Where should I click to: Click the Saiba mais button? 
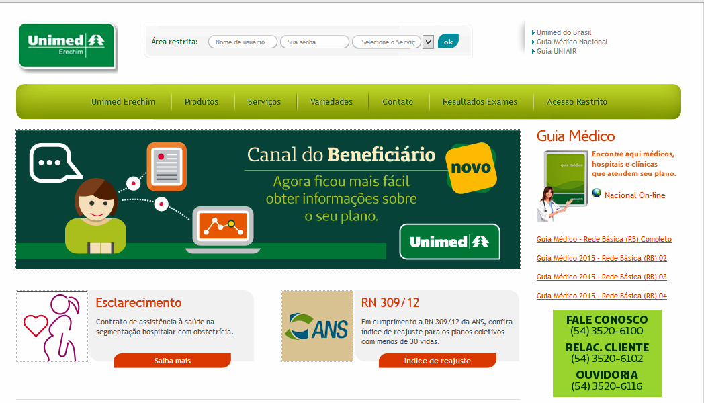[x=172, y=361]
